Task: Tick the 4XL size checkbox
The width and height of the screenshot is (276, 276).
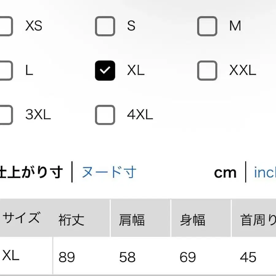Action: (x=105, y=115)
